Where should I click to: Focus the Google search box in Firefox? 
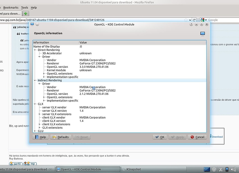pyautogui.click(x=223, y=20)
